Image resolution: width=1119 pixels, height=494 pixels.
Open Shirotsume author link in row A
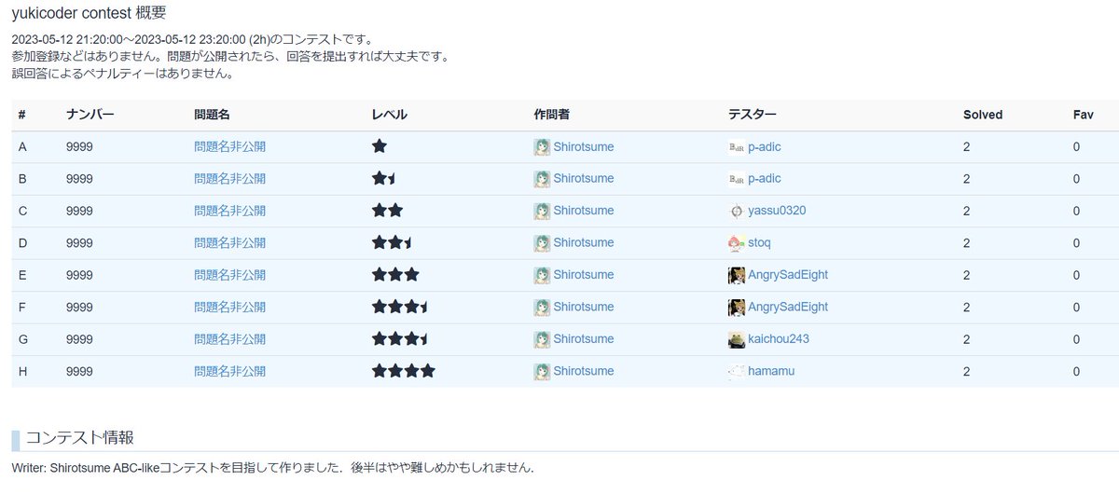tap(584, 147)
